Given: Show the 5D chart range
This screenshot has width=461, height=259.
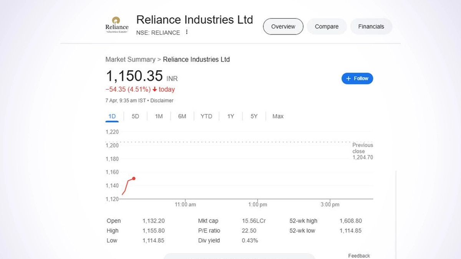Looking at the screenshot, I should coord(135,116).
